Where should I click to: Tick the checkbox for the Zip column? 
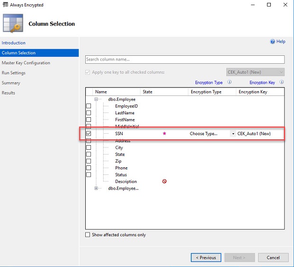(x=89, y=161)
